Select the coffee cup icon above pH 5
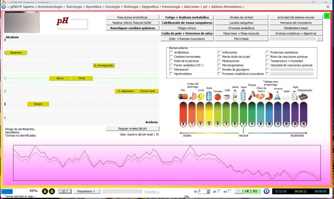The height and width of the screenshot is (199, 334). [x=227, y=97]
